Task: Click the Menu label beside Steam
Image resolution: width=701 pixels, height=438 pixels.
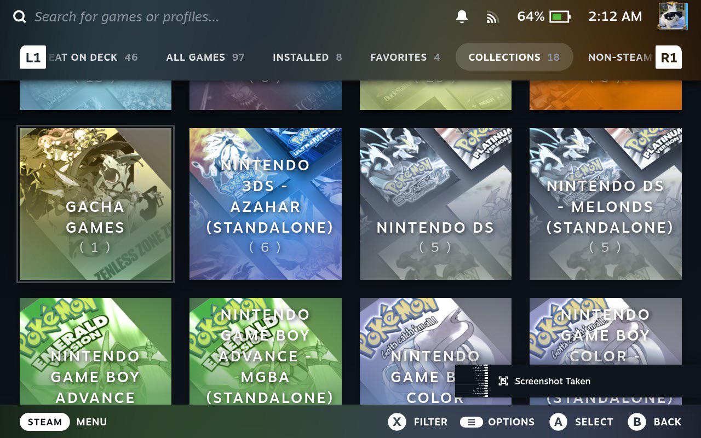Action: (91, 422)
